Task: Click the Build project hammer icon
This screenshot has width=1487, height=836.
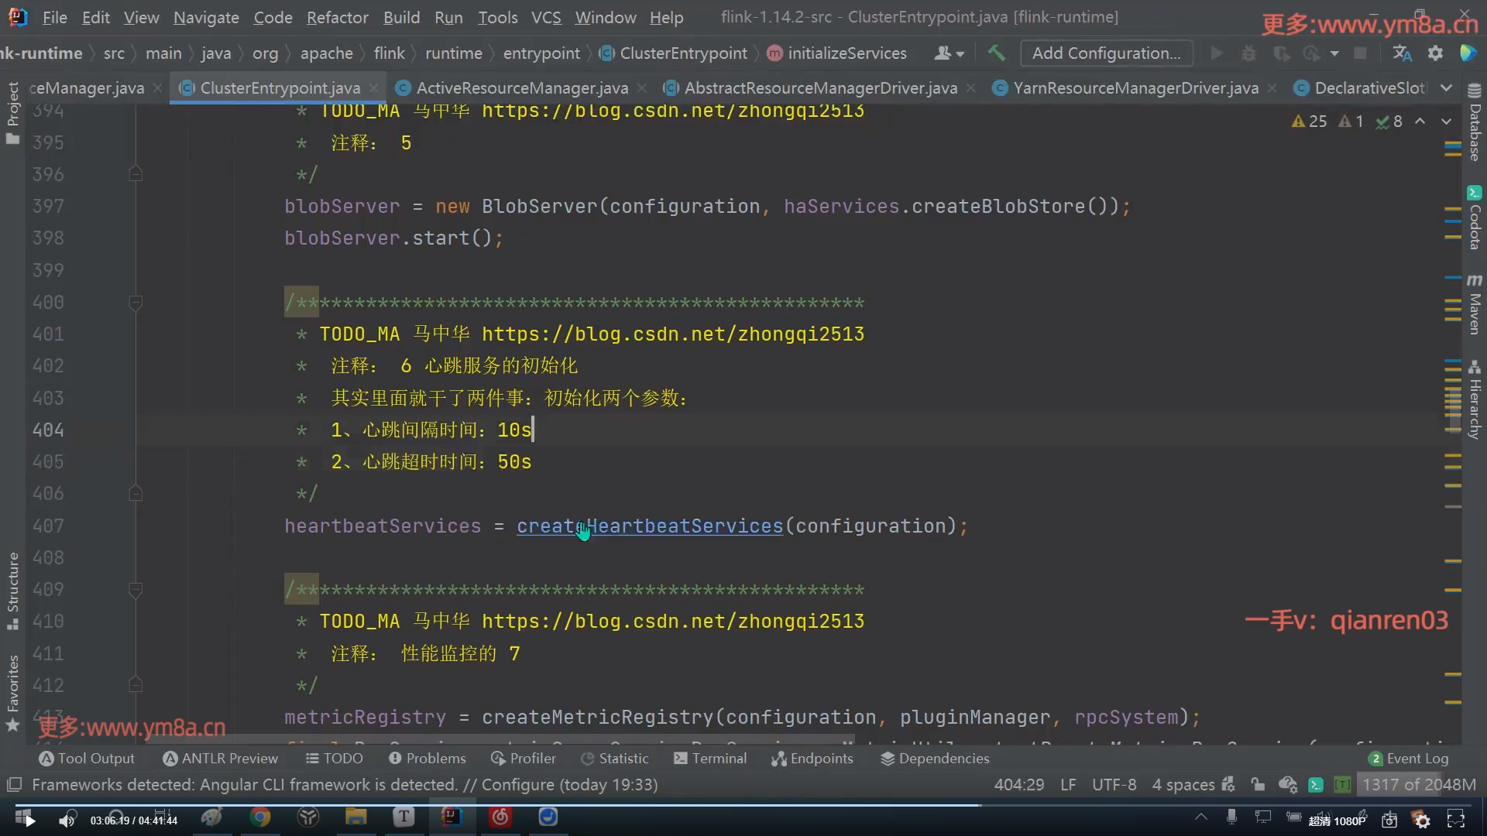Action: 996,53
